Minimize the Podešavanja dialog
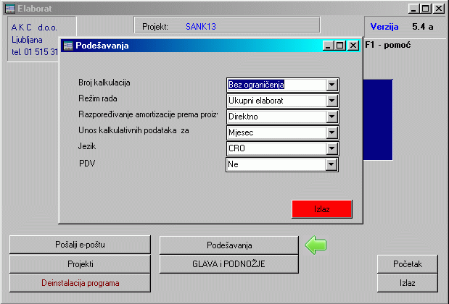 click(x=329, y=46)
